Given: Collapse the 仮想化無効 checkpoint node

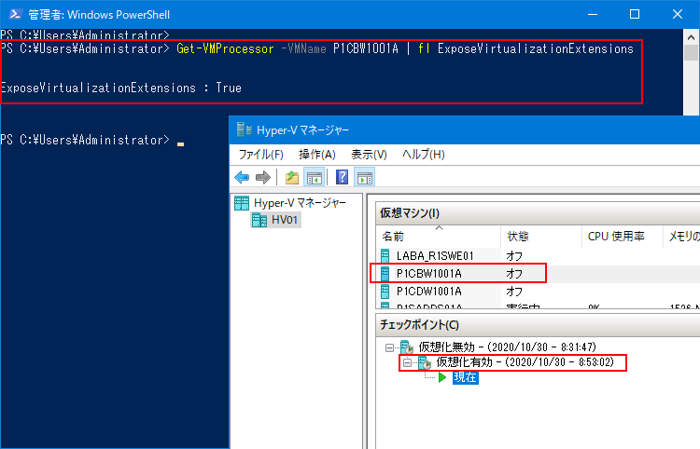Looking at the screenshot, I should (x=389, y=347).
